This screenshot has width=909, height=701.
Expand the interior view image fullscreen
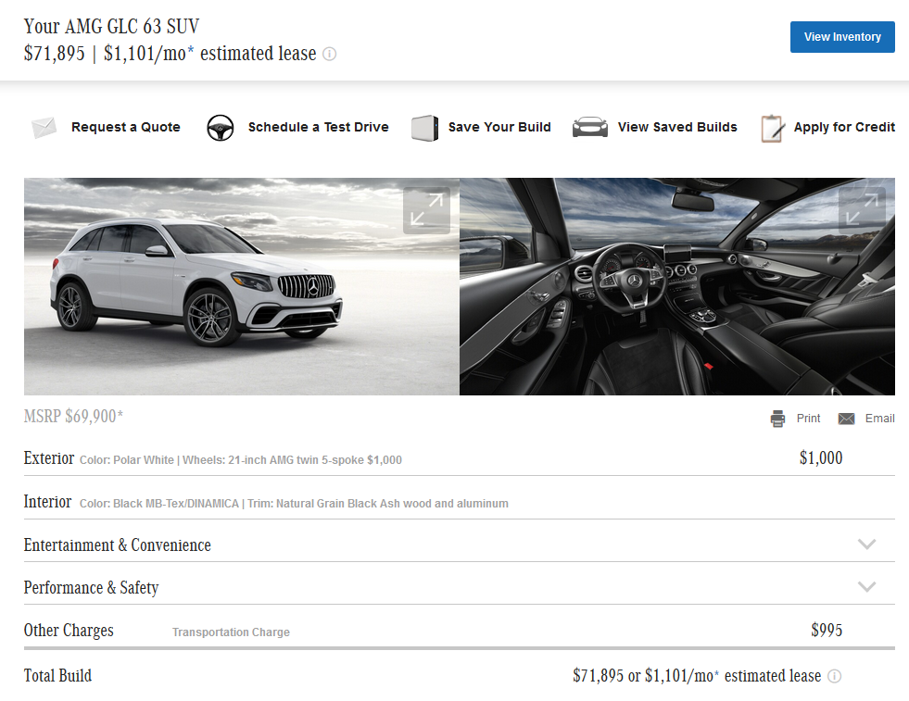[862, 210]
